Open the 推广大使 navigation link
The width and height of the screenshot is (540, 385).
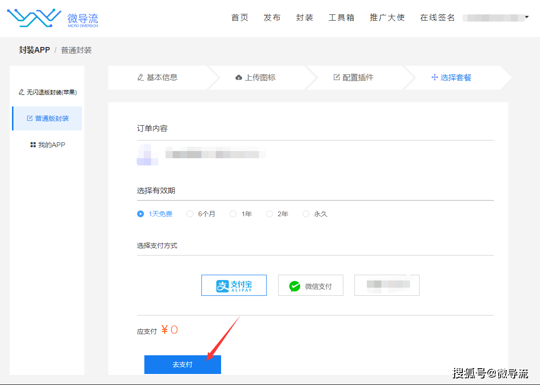[387, 18]
